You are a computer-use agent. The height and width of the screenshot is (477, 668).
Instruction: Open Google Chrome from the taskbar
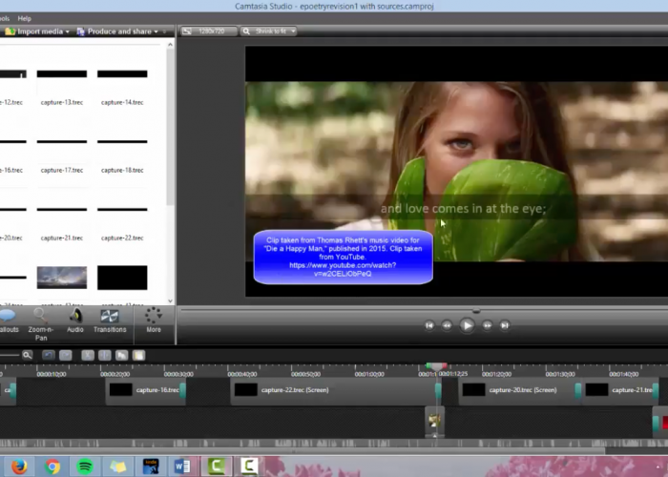pos(52,467)
